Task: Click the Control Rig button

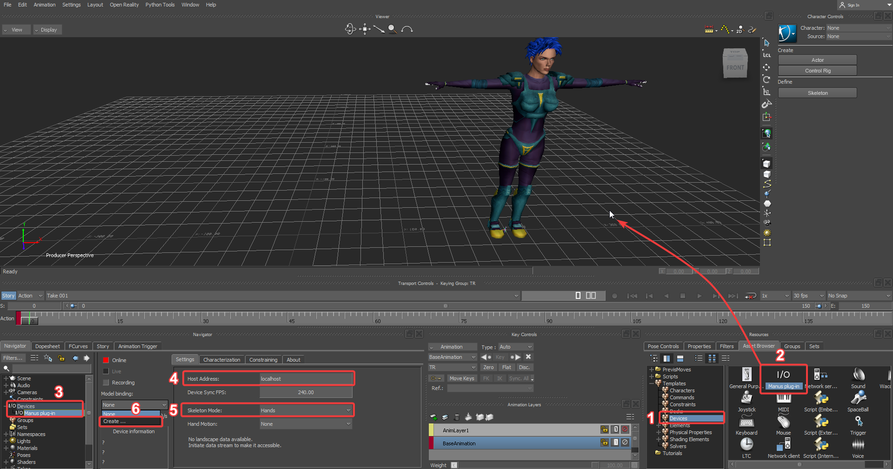Action: coord(817,71)
